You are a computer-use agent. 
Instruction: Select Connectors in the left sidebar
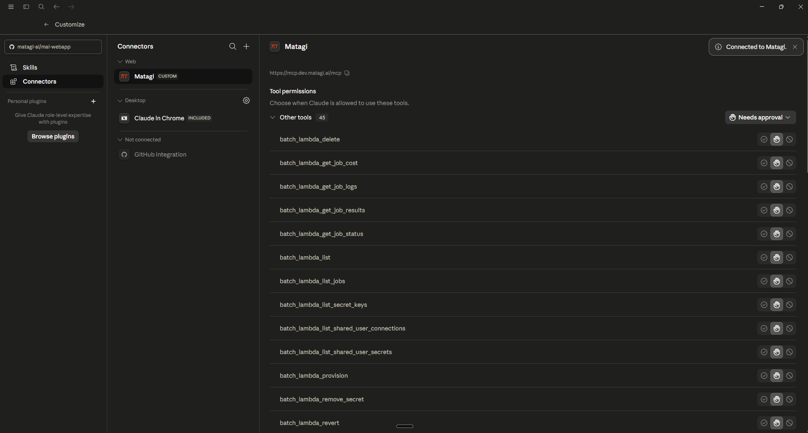(x=53, y=81)
